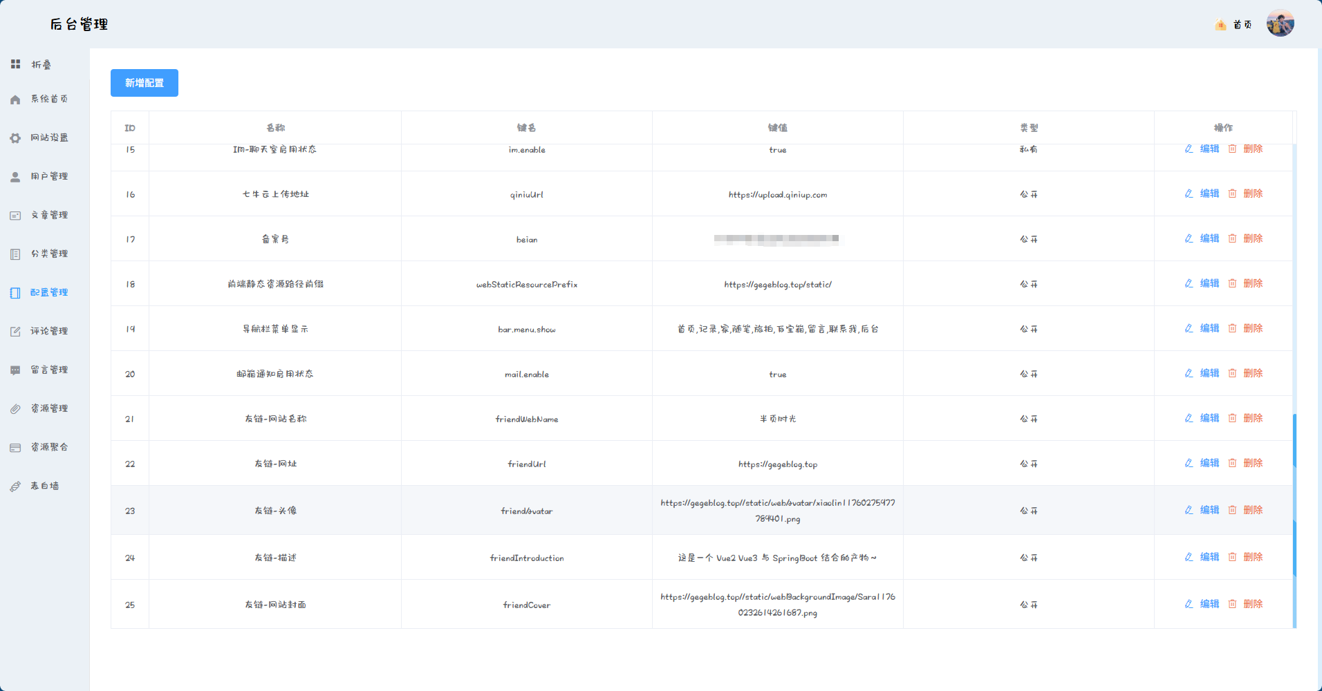Click the pencil icon for webStaticResourcePrefix row
The width and height of the screenshot is (1322, 691).
[x=1189, y=283]
